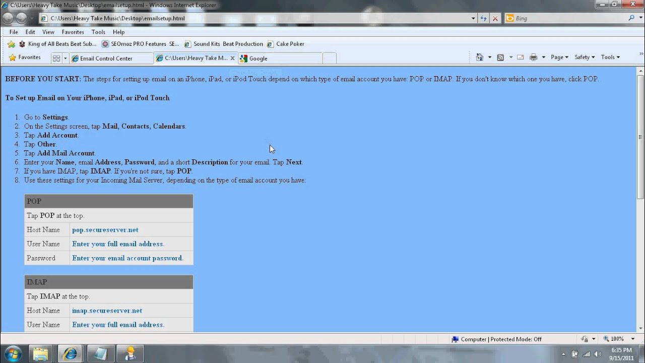Click the browser Forward button
This screenshot has height=363, width=645.
(x=21, y=18)
